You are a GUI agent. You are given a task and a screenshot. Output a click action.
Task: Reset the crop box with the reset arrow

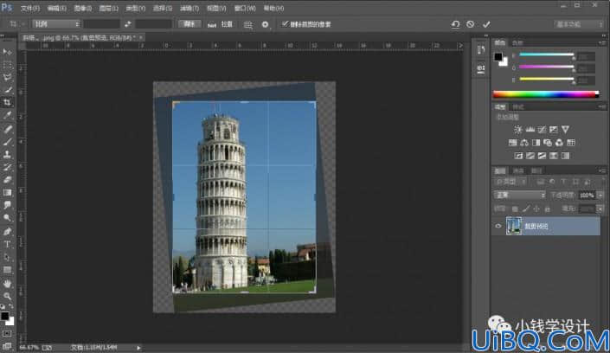(x=455, y=24)
